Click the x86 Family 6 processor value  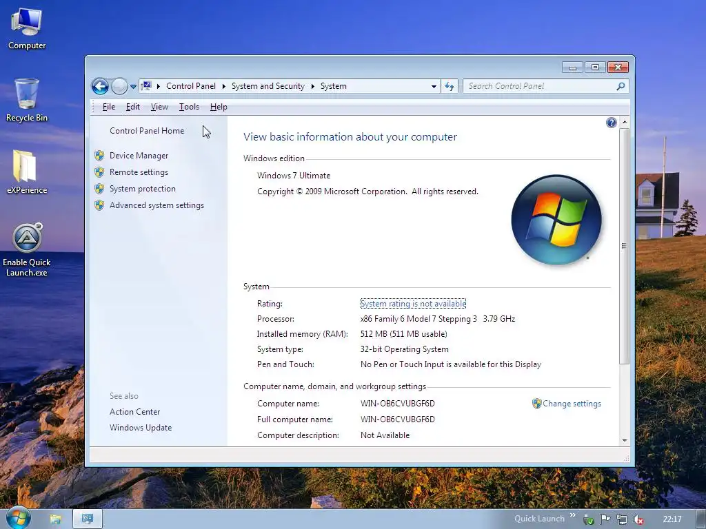(x=438, y=320)
